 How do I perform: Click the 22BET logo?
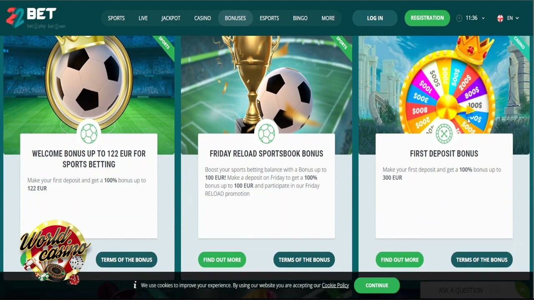coord(35,17)
